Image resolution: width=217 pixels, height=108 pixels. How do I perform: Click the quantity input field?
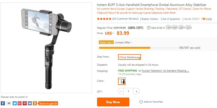(129, 91)
